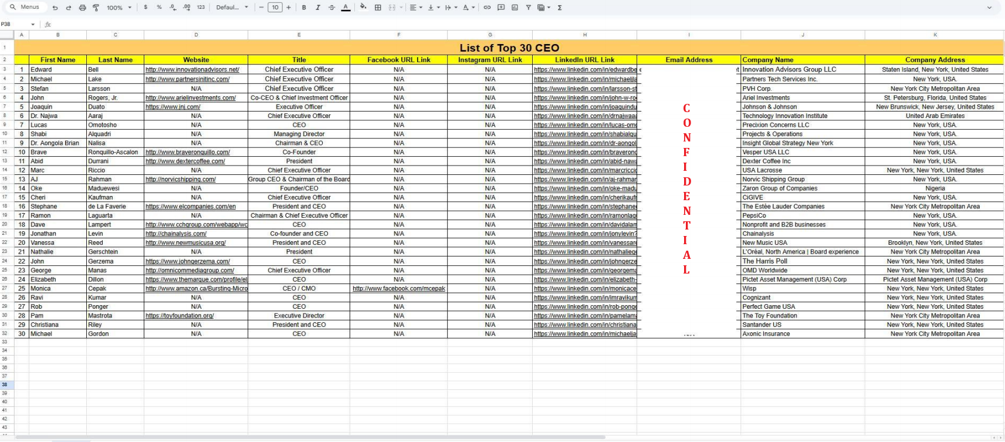Click the minus to decrease font size

(262, 8)
